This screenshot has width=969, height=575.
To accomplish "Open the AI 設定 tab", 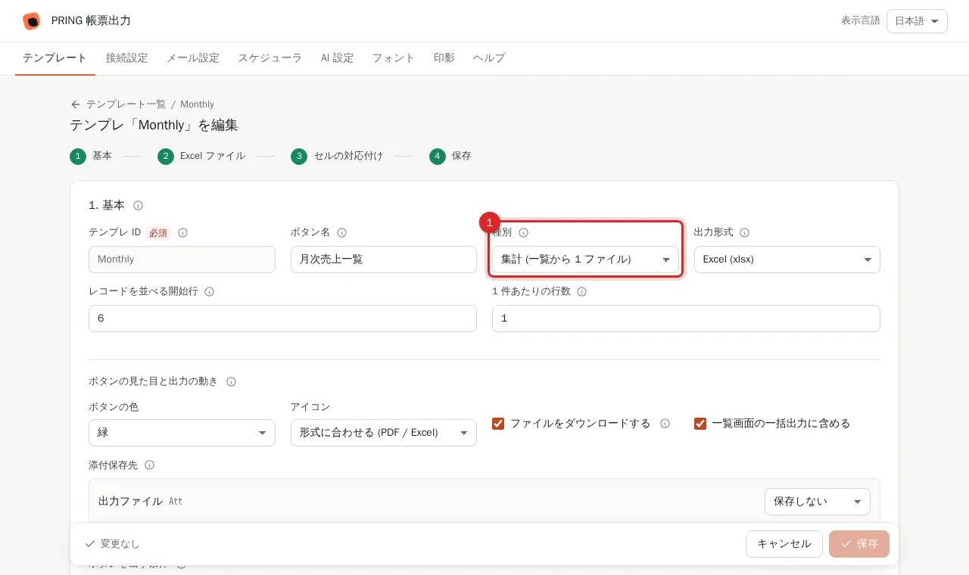I will (338, 58).
